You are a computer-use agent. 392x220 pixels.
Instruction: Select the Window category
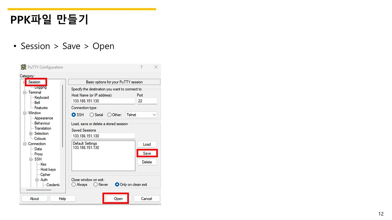[x=34, y=113]
